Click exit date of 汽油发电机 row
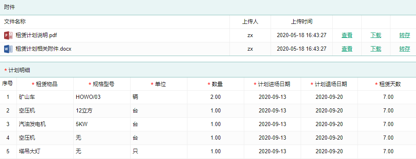Image resolution: width=416 pixels, height=159 pixels. (x=329, y=124)
